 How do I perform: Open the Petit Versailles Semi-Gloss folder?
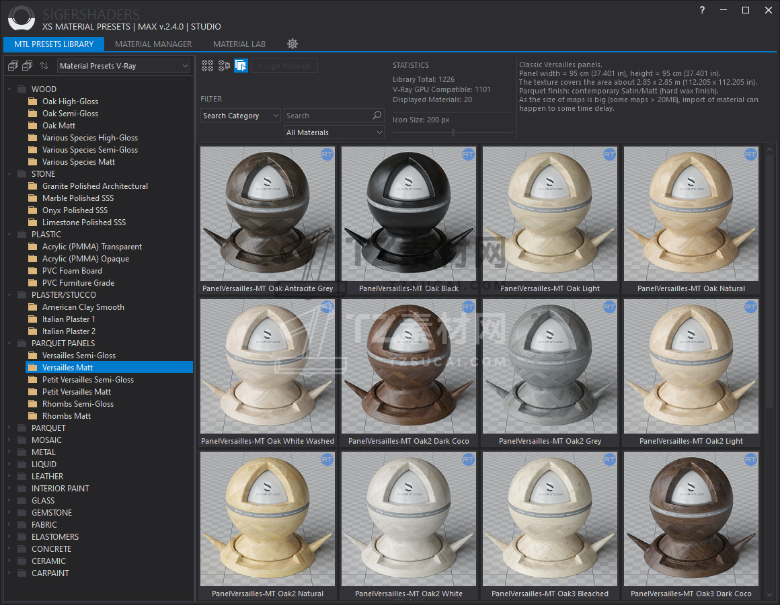88,380
